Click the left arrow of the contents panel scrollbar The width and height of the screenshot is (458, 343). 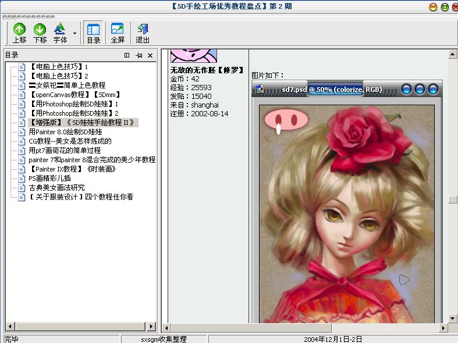point(10,326)
